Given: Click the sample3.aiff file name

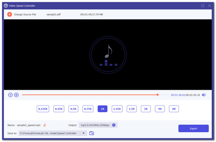Looking at the screenshot, I should [x=54, y=14].
